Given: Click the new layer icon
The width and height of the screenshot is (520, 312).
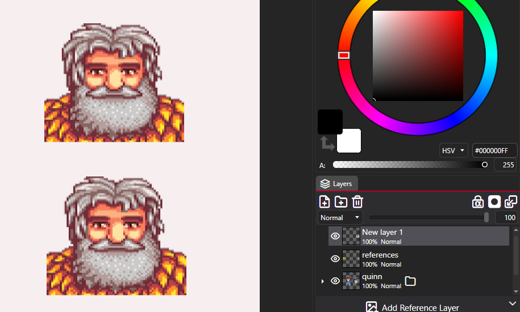Looking at the screenshot, I should point(325,202).
